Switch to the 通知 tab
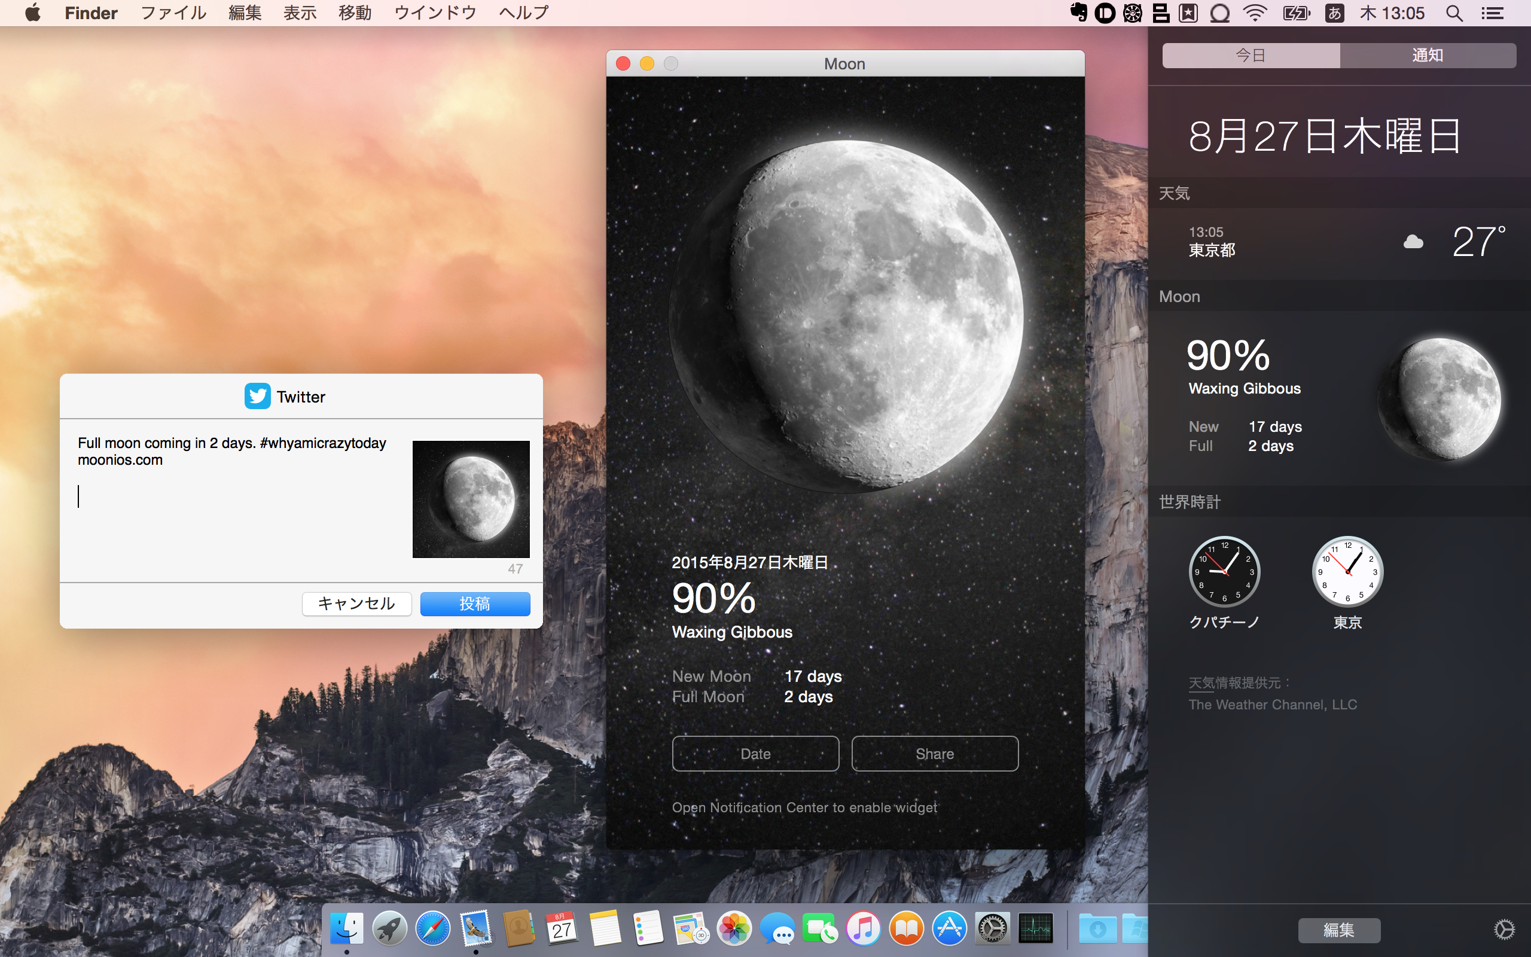Image resolution: width=1531 pixels, height=957 pixels. click(1428, 55)
